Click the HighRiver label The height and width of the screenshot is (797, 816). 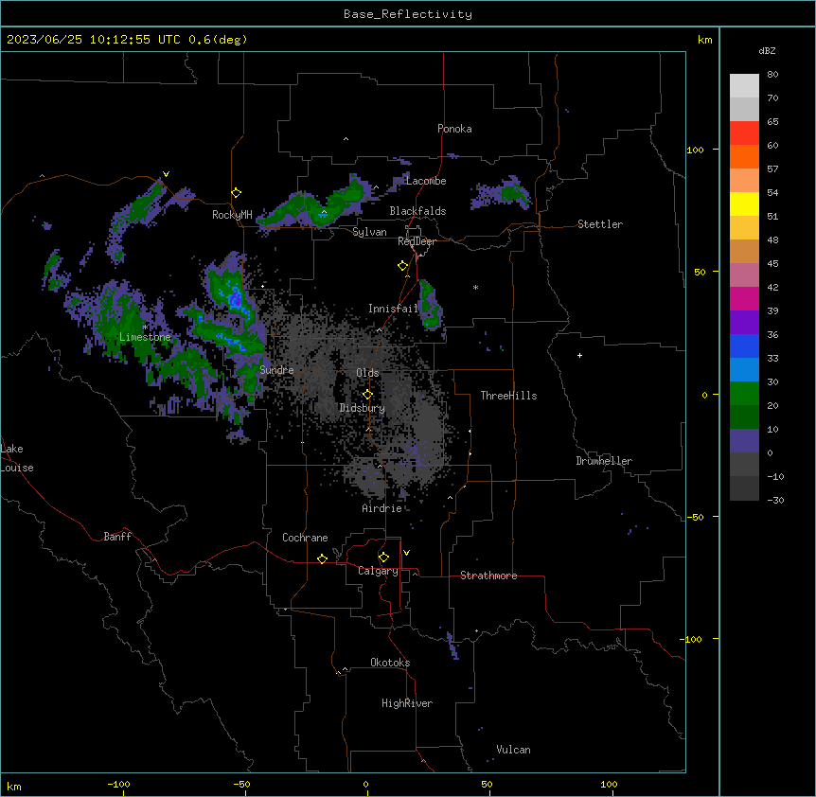(x=407, y=703)
